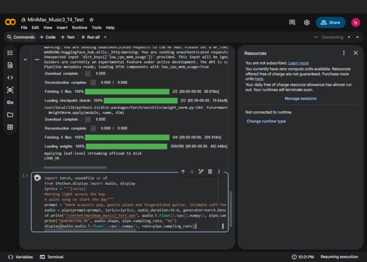Click the notebook title MiniMax_Music3_T4_Test
Screen dimensions: 367x262
point(56,20)
